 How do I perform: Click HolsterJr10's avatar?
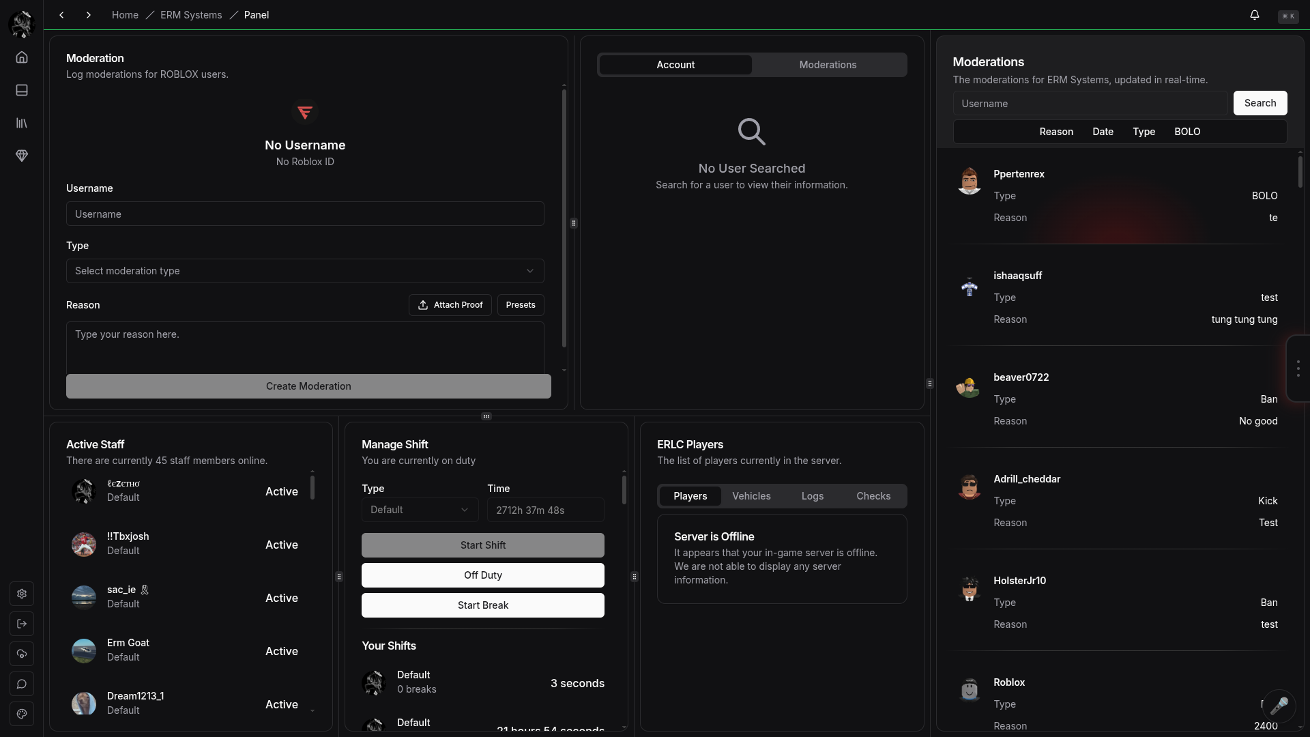click(x=969, y=588)
